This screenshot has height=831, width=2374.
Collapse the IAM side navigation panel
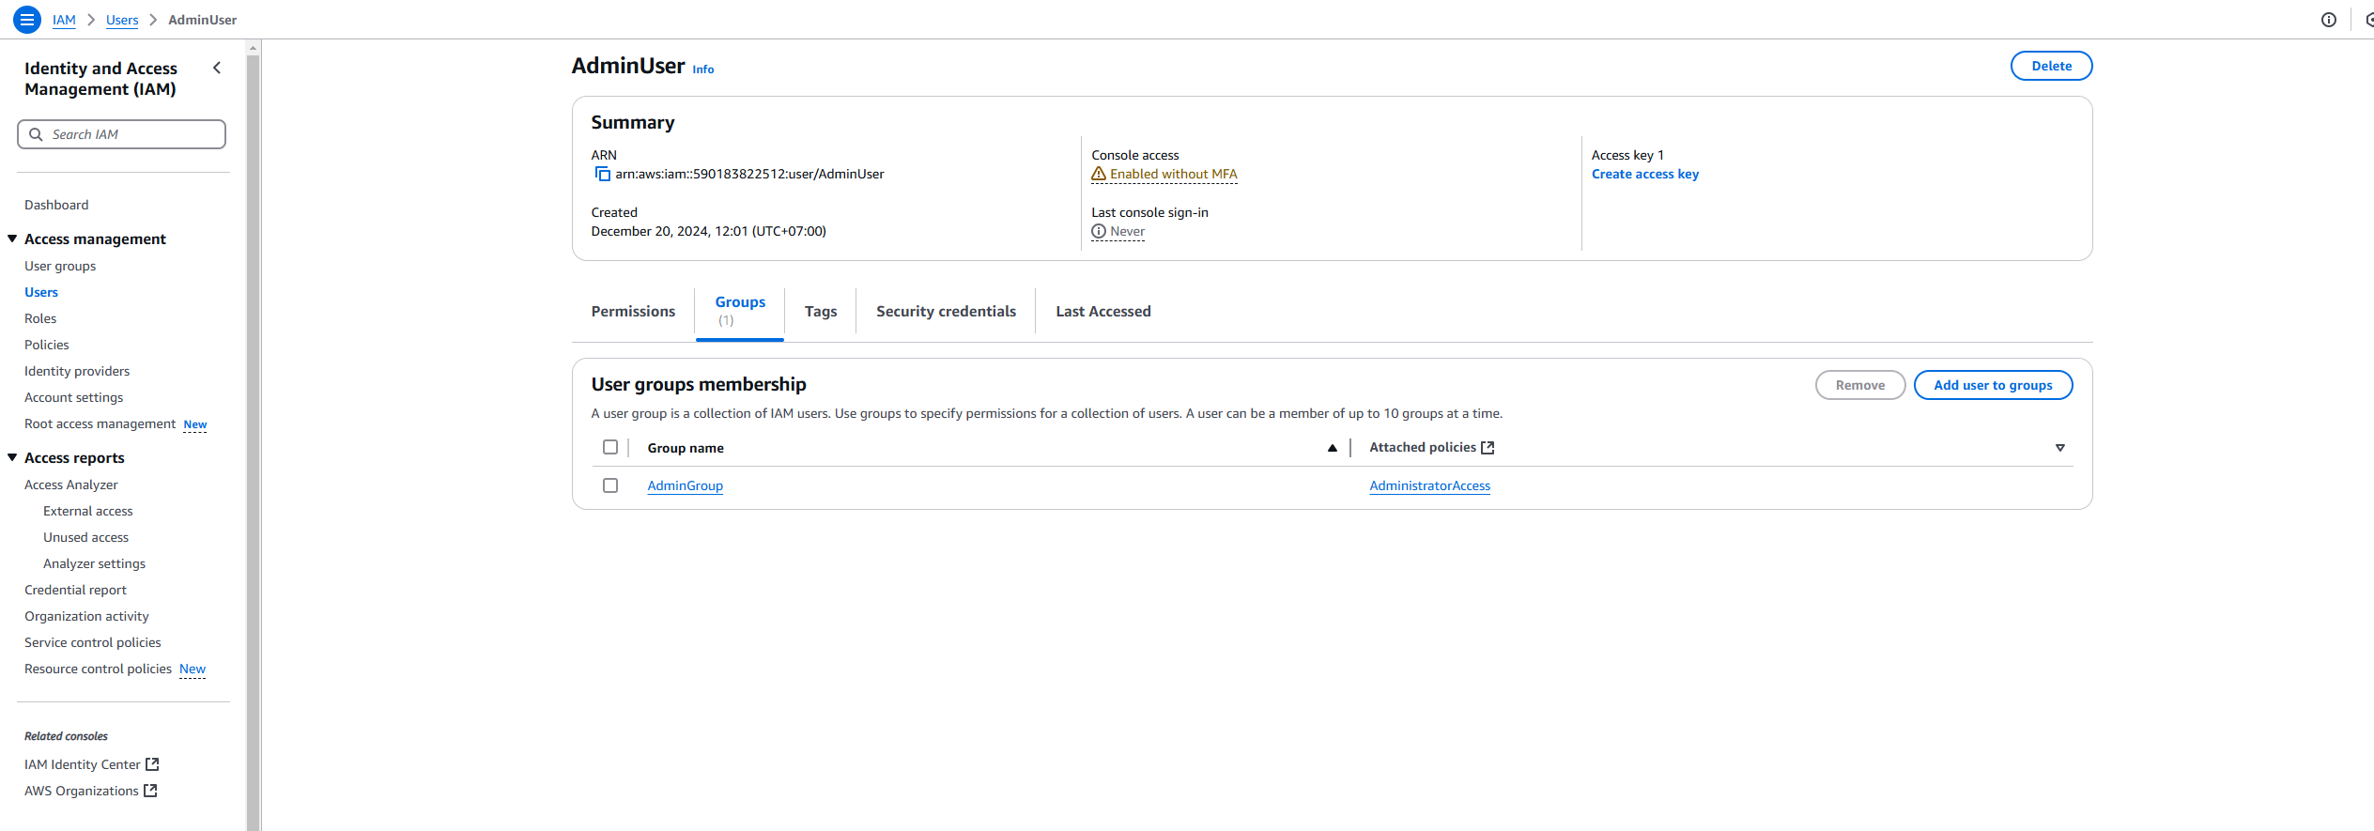point(217,68)
